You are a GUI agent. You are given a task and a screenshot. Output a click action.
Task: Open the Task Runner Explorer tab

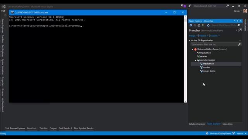coord(15,128)
